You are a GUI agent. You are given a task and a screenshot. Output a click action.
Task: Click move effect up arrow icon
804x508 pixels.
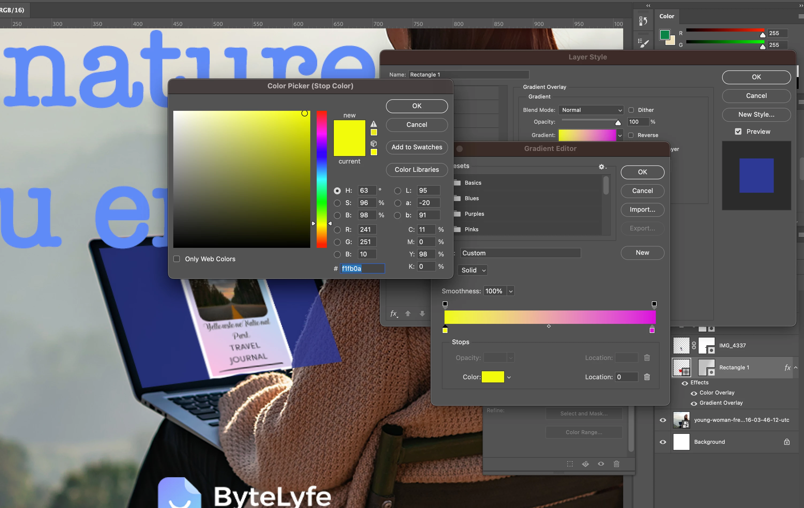click(x=408, y=313)
